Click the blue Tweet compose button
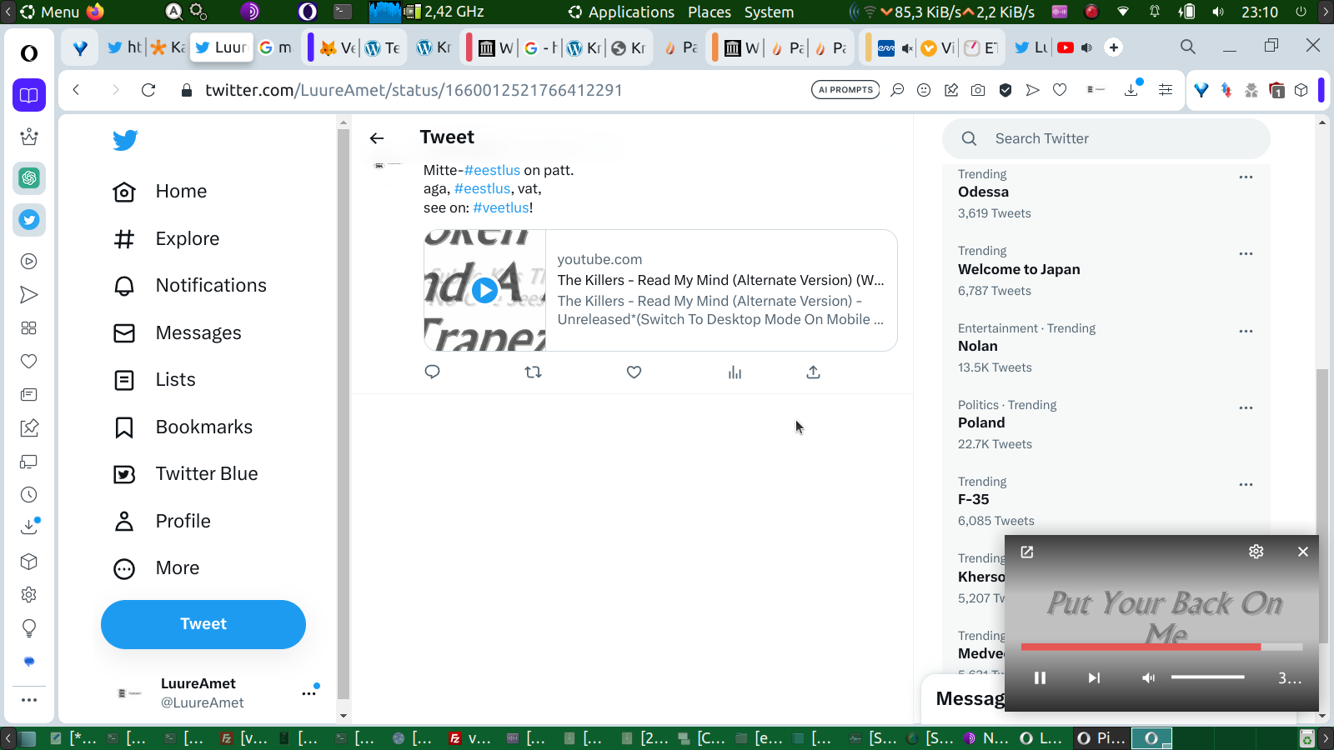This screenshot has height=750, width=1334. 203,624
